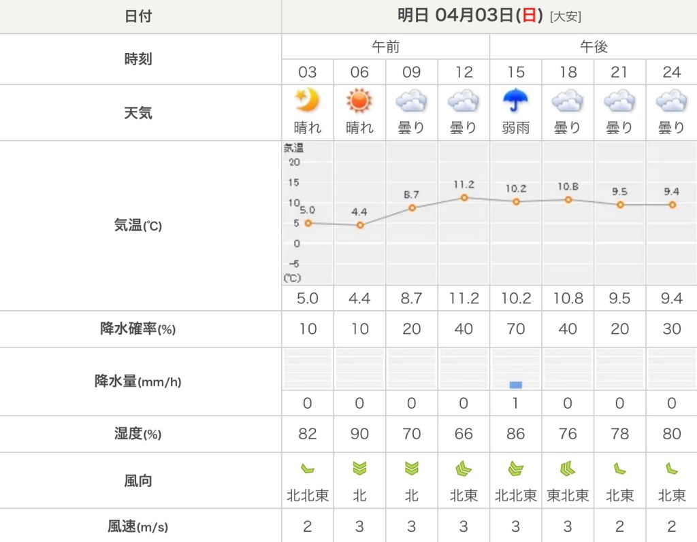Select the 午後 column group header
697x542 pixels.
[593, 47]
